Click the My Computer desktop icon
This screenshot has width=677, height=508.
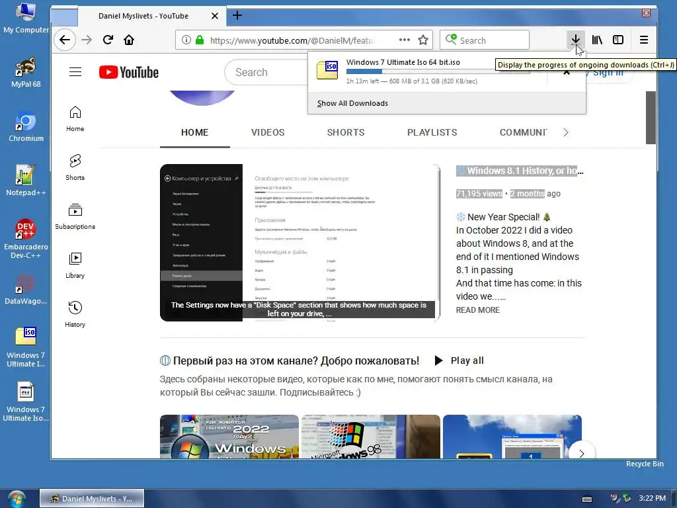pyautogui.click(x=26, y=18)
